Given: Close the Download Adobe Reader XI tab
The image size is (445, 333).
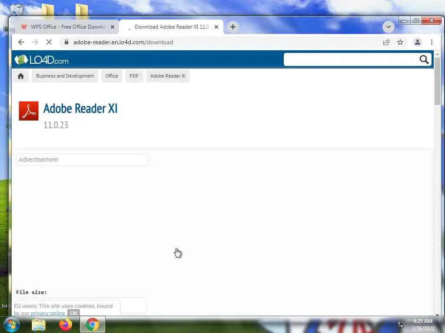Looking at the screenshot, I should click(216, 27).
